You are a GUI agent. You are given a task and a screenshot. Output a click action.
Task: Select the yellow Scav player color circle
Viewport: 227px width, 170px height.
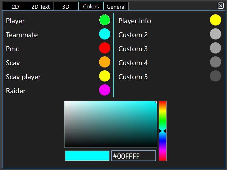105,76
